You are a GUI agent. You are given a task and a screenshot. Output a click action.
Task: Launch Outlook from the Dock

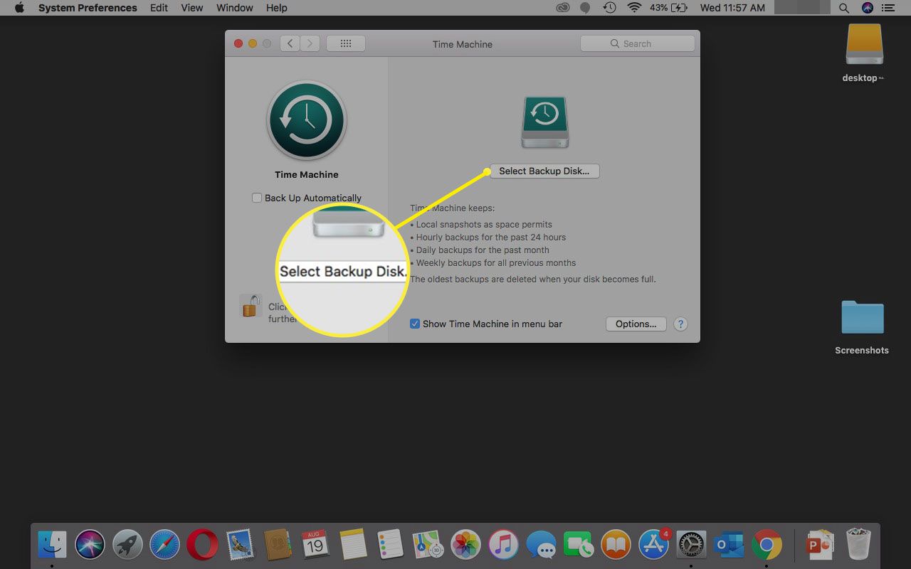click(729, 546)
